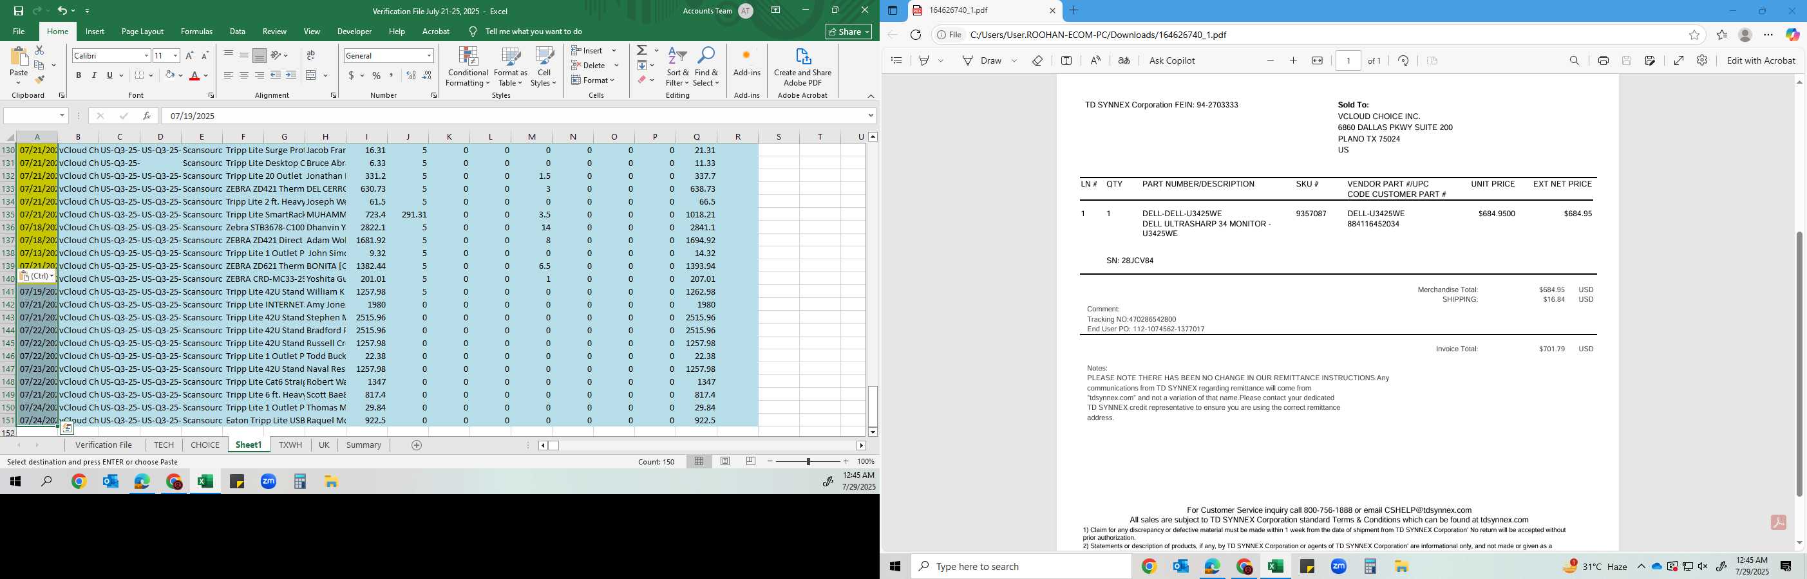
Task: Switch to the Verification File sheet tab
Action: (104, 445)
